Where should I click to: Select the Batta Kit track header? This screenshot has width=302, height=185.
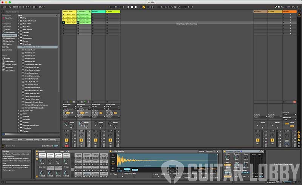tap(83, 12)
